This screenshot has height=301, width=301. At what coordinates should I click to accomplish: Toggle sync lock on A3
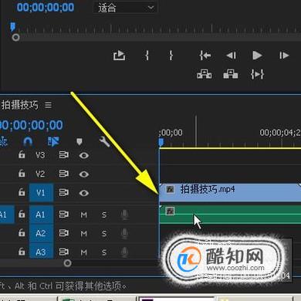coord(64,252)
